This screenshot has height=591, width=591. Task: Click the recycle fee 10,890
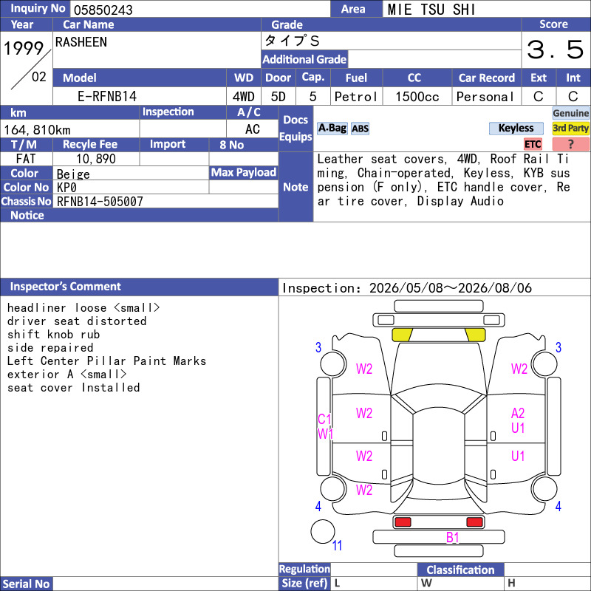point(96,159)
